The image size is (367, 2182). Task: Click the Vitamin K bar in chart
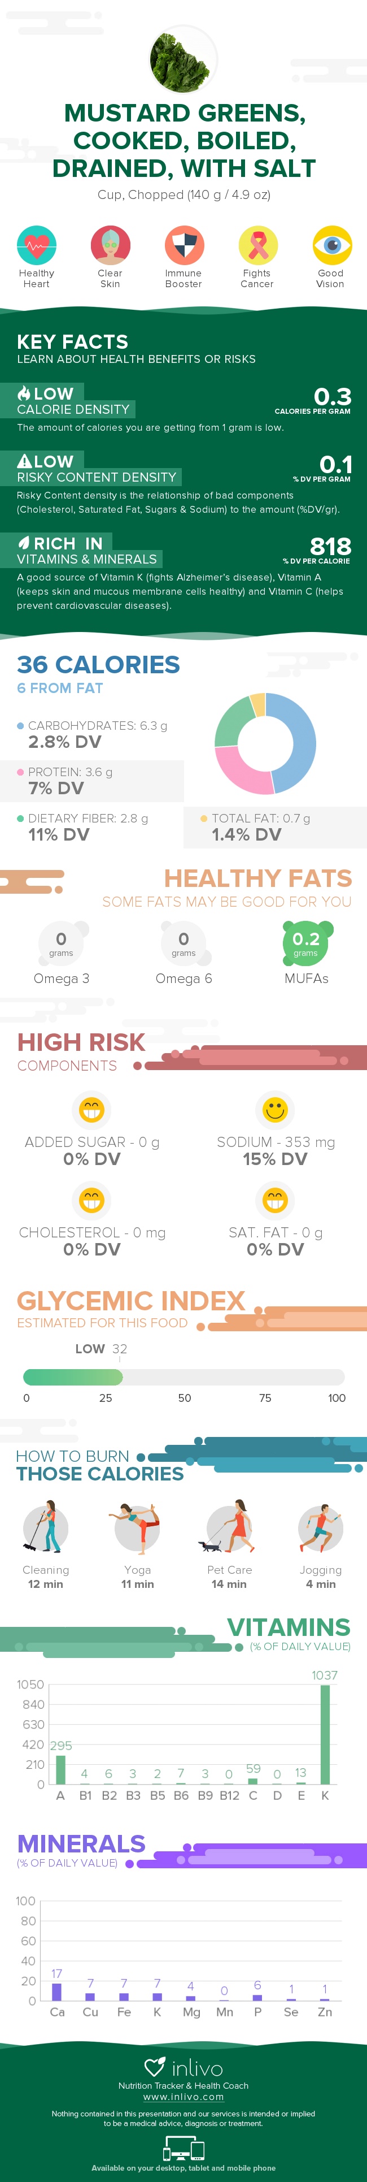pyautogui.click(x=325, y=1734)
